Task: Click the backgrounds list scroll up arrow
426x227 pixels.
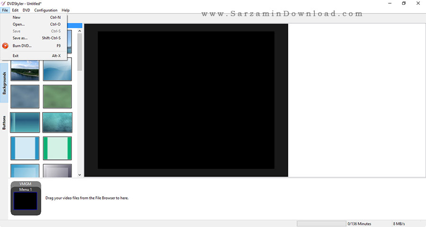Action: (x=80, y=31)
